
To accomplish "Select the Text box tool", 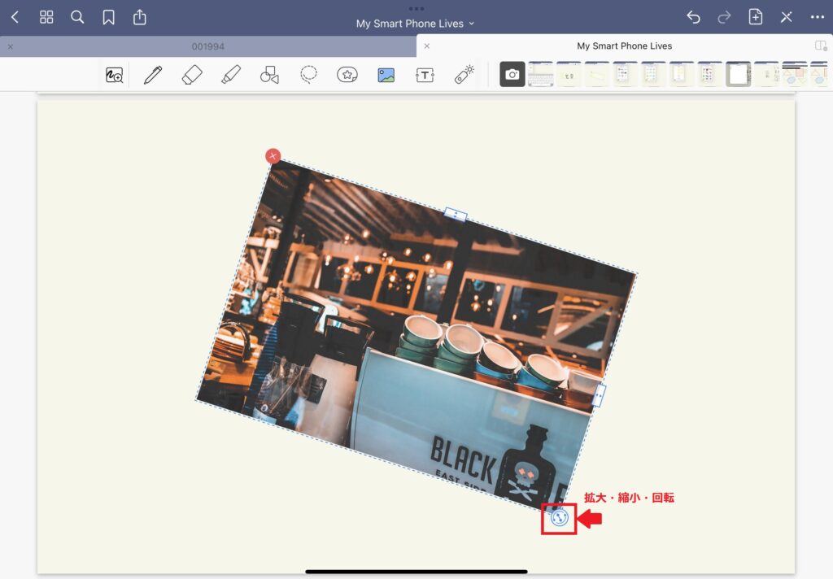I will click(425, 76).
